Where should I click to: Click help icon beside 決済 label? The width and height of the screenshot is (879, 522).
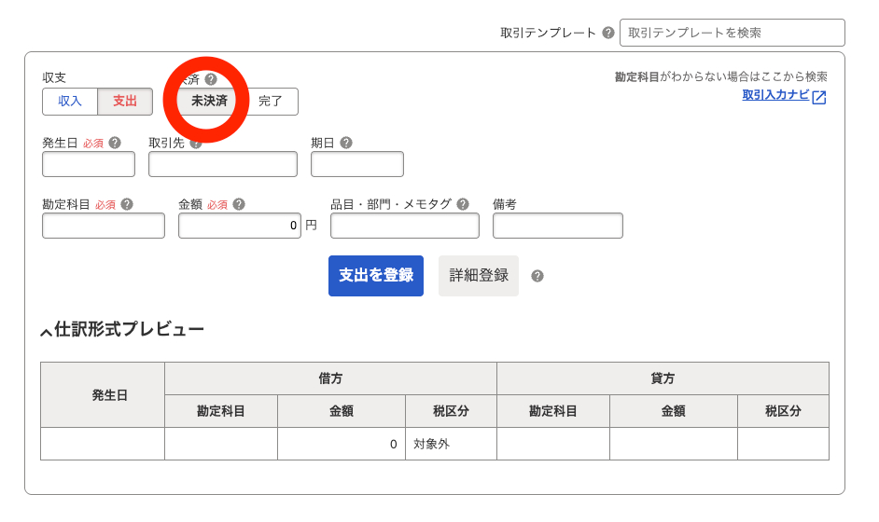tap(211, 79)
